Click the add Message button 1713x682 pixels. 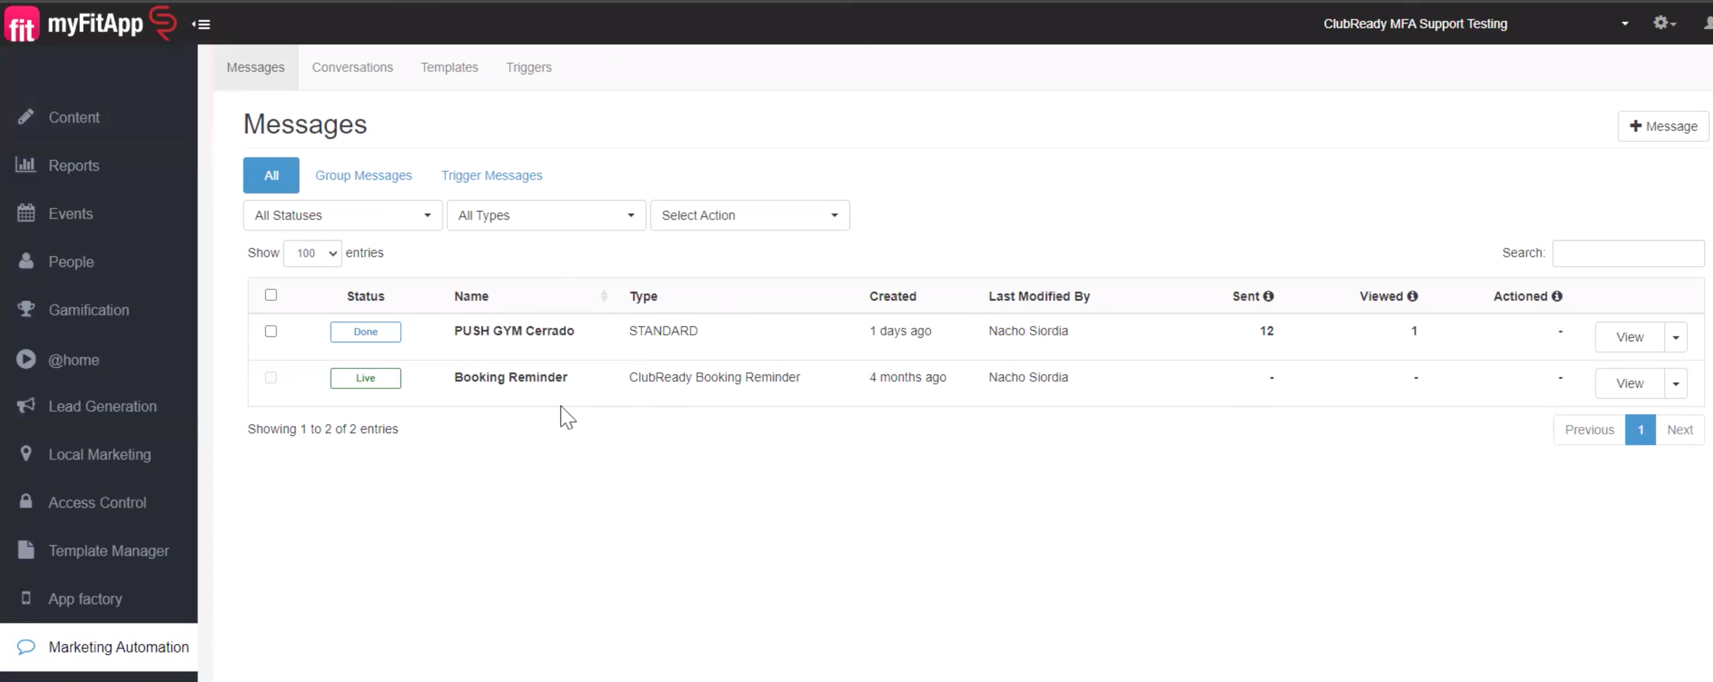[x=1663, y=127]
